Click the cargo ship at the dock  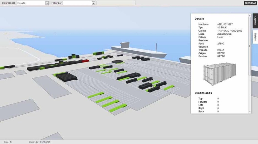[139, 51]
